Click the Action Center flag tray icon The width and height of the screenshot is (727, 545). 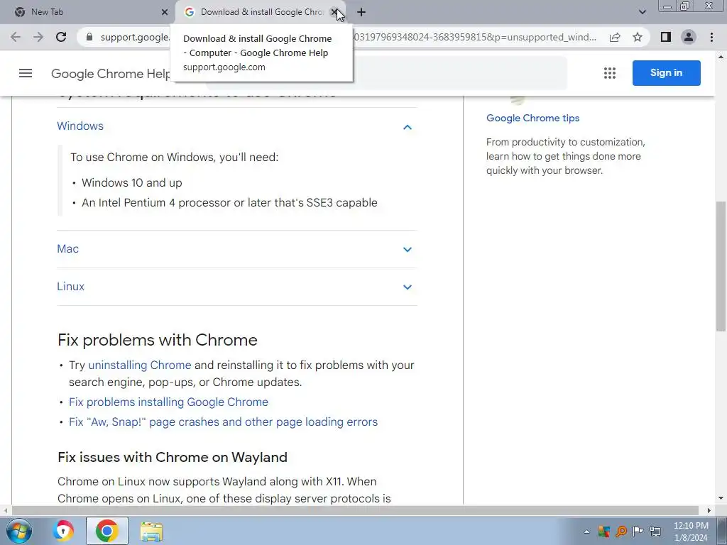(x=638, y=531)
